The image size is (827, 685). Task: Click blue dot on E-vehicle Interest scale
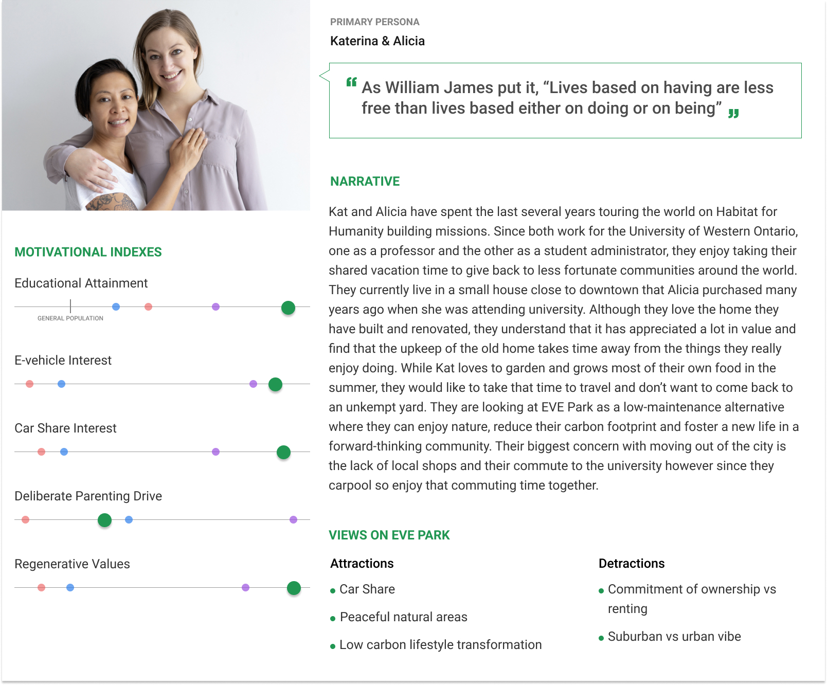tap(61, 384)
